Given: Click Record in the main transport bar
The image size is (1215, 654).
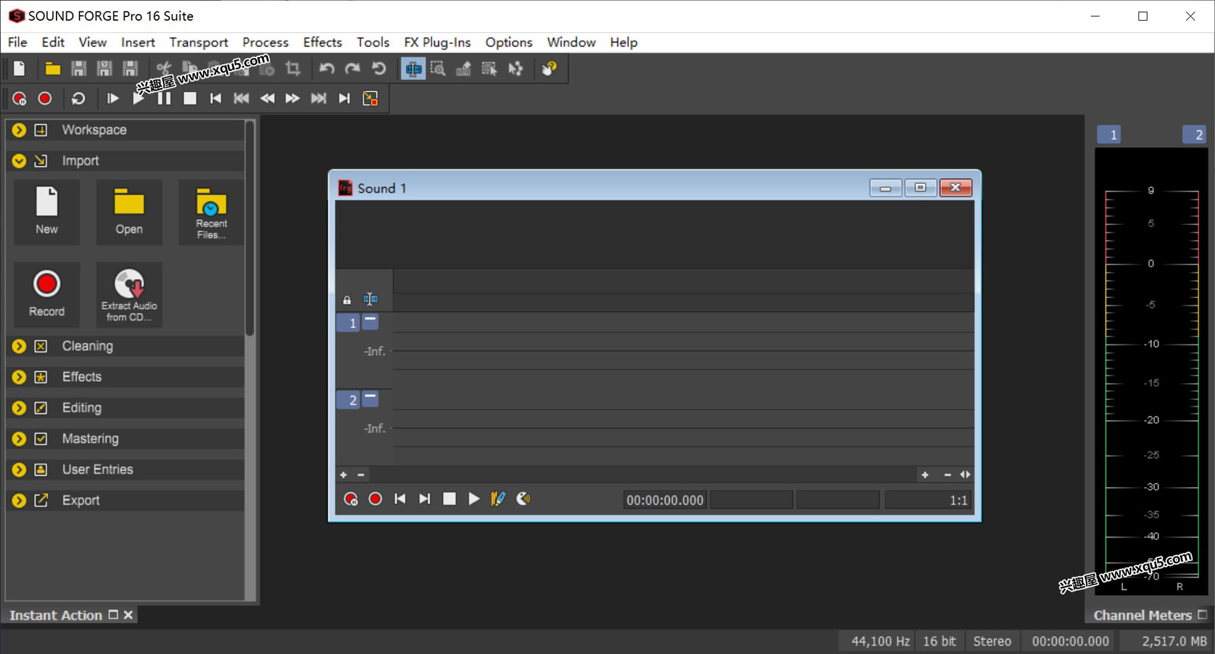Looking at the screenshot, I should (x=45, y=98).
